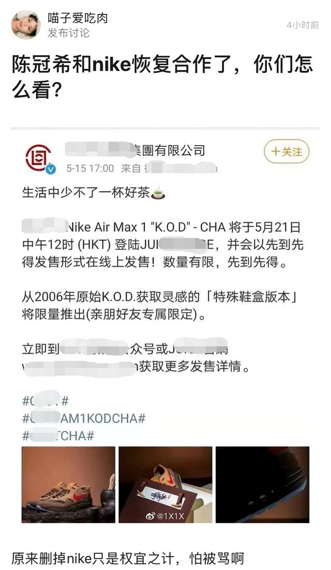The width and height of the screenshot is (331, 570).
Task: Click the @1X1X watermark text
Action: (171, 516)
